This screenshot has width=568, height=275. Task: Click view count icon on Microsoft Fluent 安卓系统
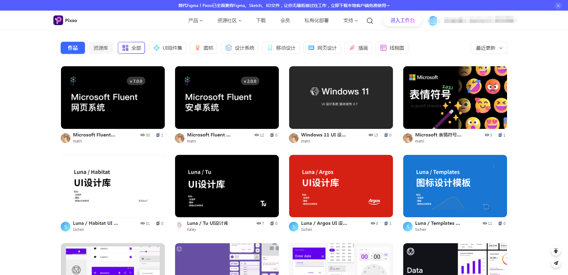coord(256,135)
